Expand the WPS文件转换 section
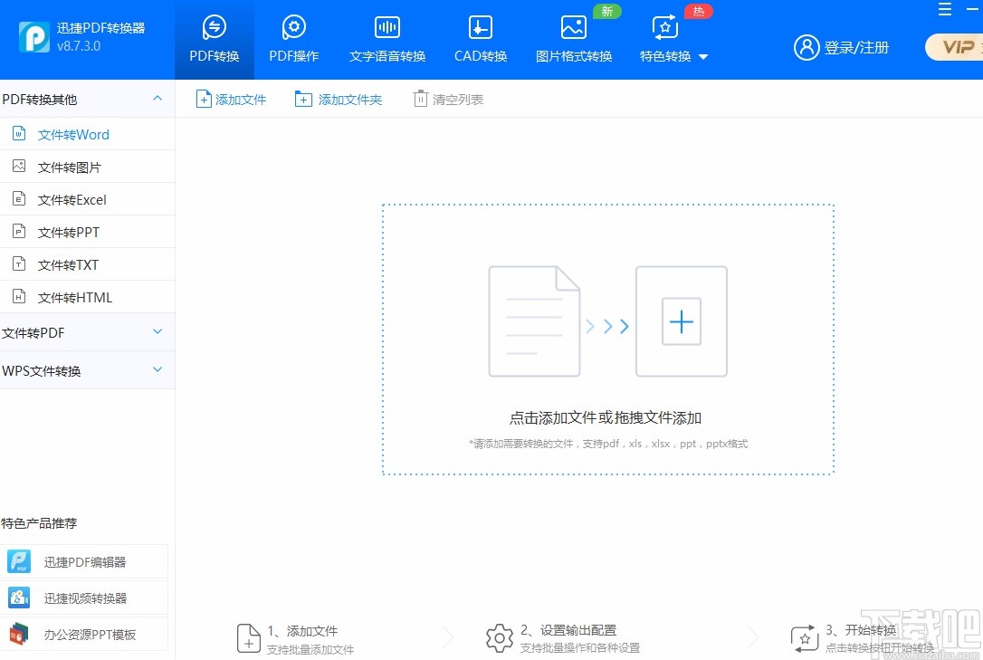 (157, 370)
